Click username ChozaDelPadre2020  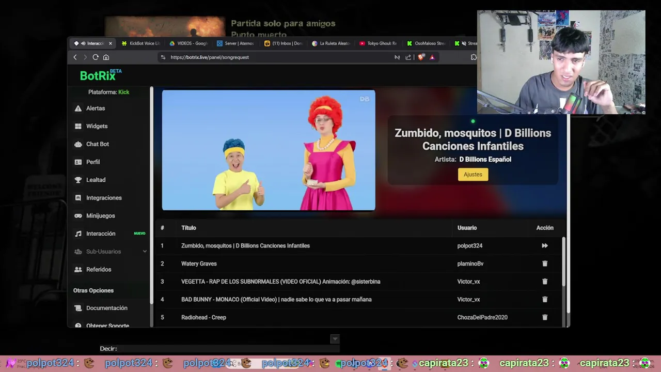(482, 317)
